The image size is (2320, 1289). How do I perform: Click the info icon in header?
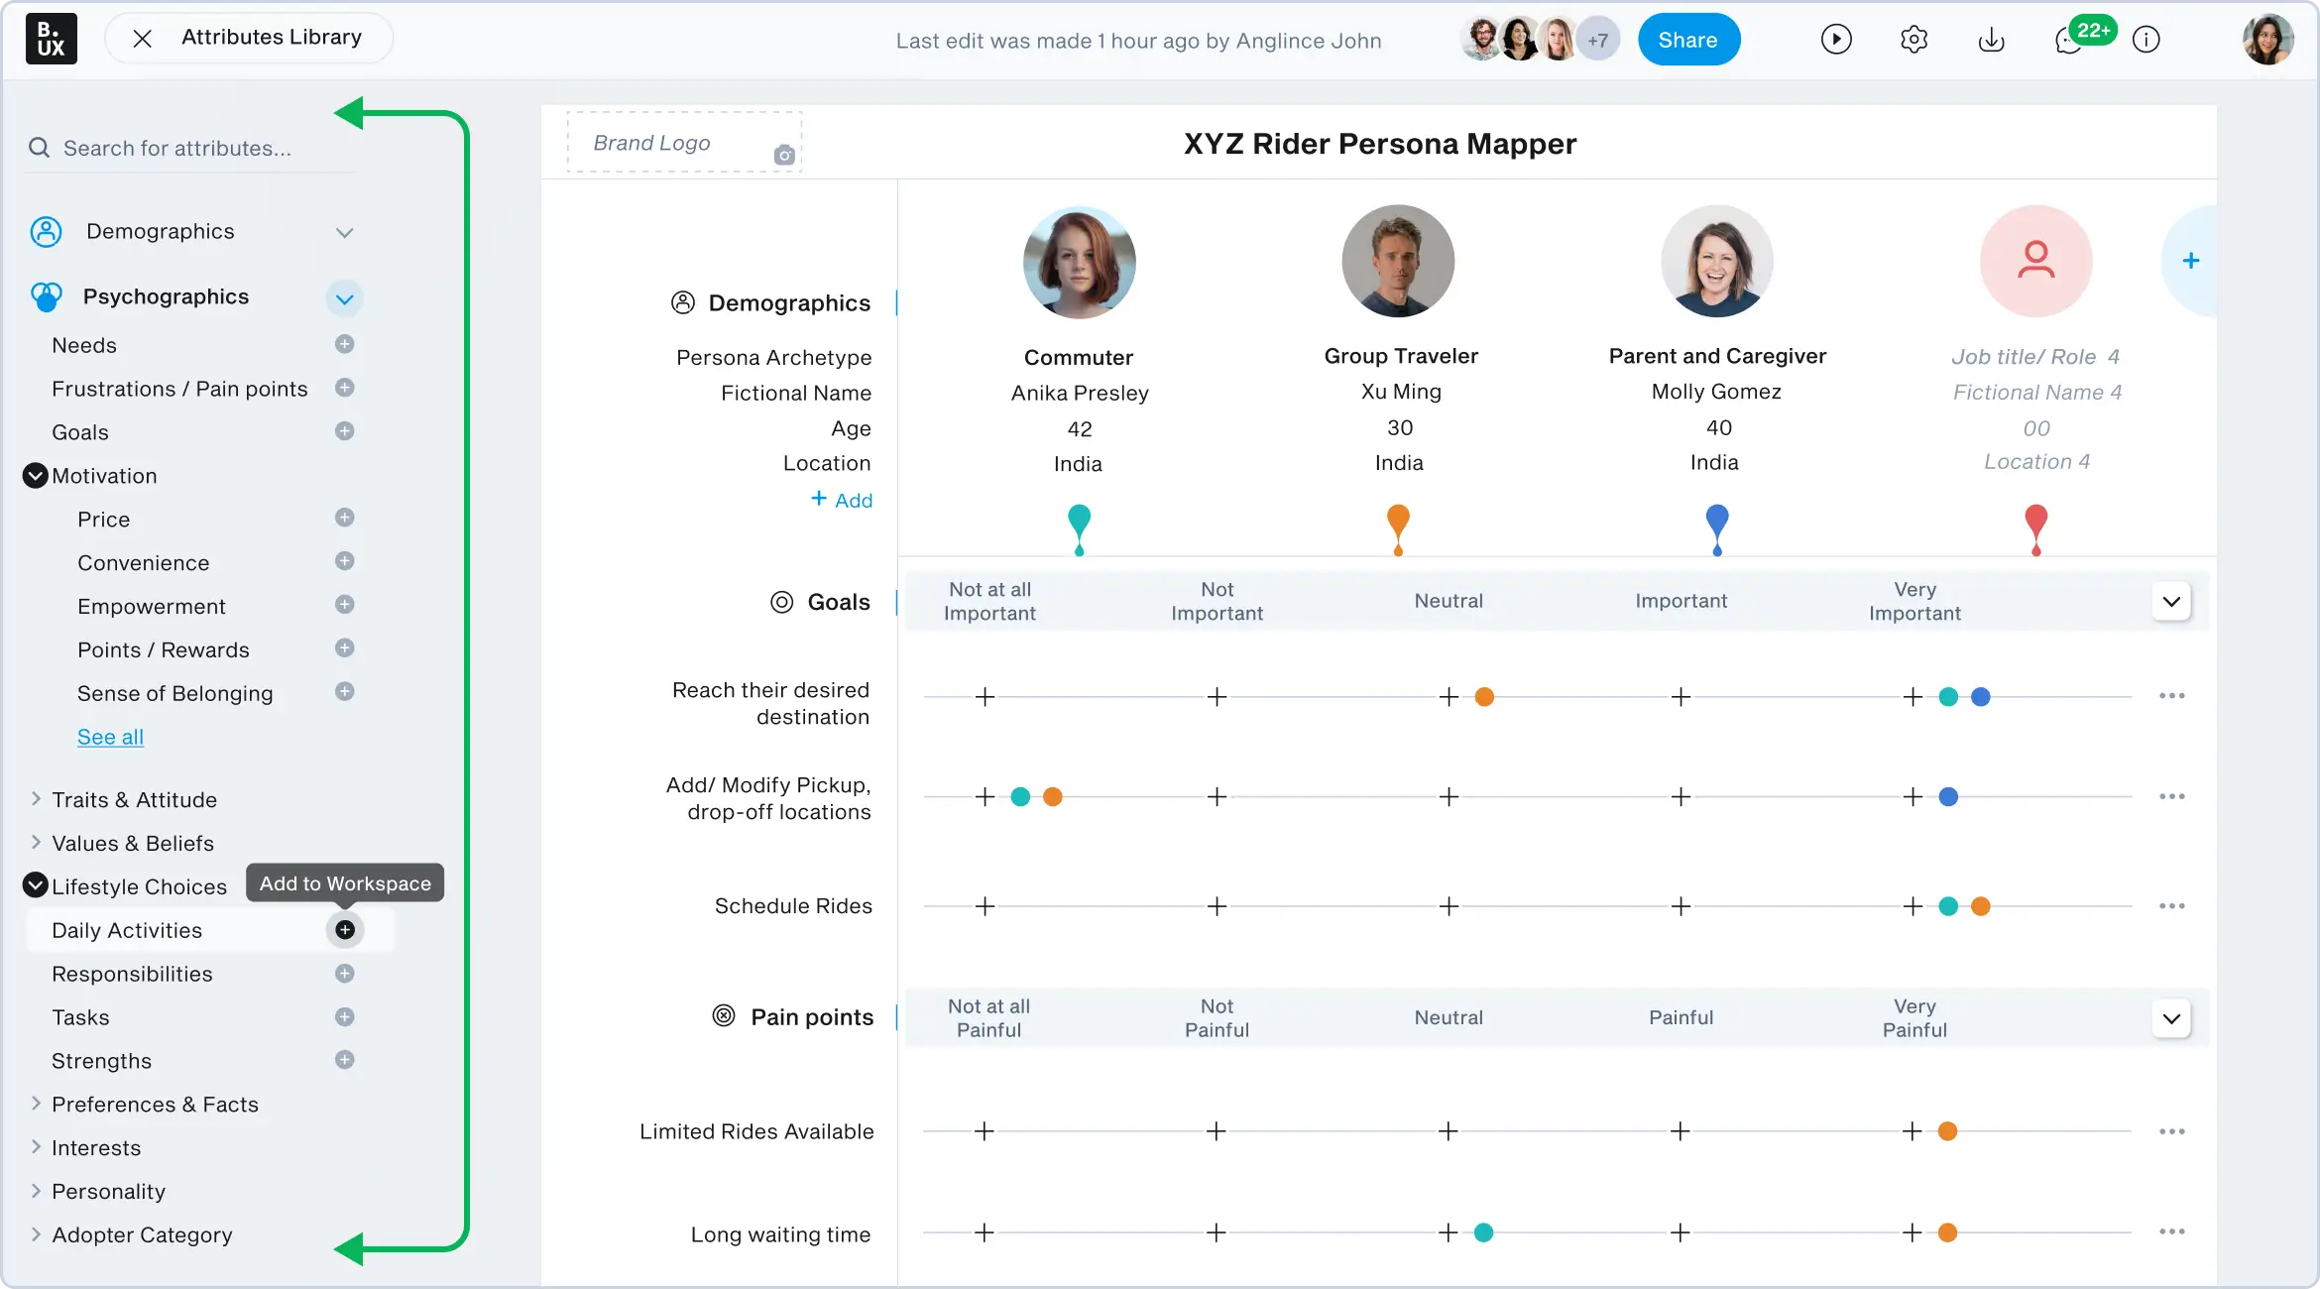(x=2146, y=40)
